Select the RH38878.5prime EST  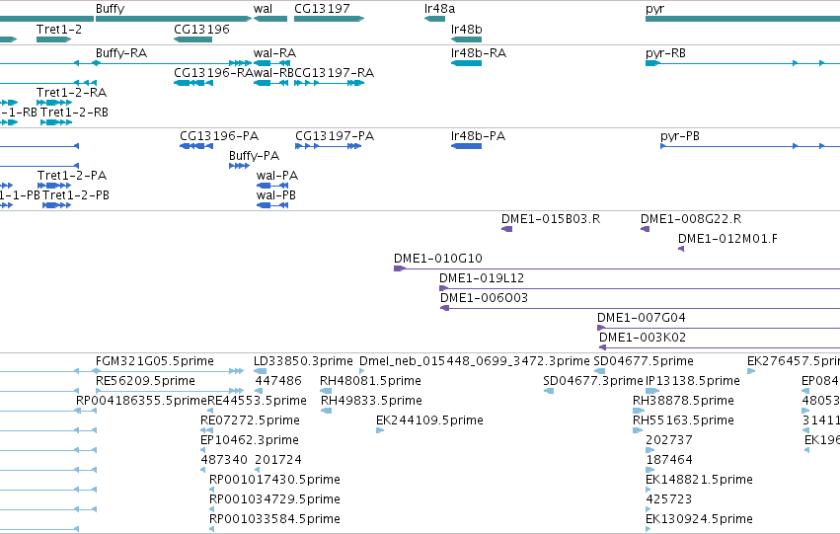(639, 411)
